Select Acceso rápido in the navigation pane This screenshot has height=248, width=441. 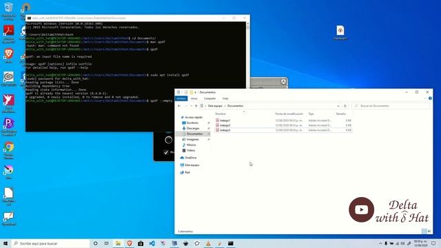[194, 117]
